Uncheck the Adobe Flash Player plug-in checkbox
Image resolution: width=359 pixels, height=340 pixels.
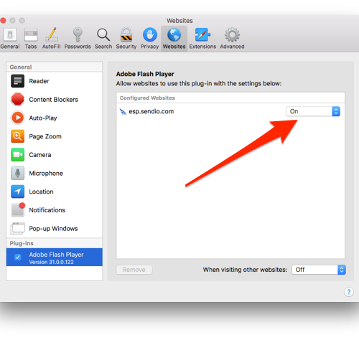(x=17, y=258)
